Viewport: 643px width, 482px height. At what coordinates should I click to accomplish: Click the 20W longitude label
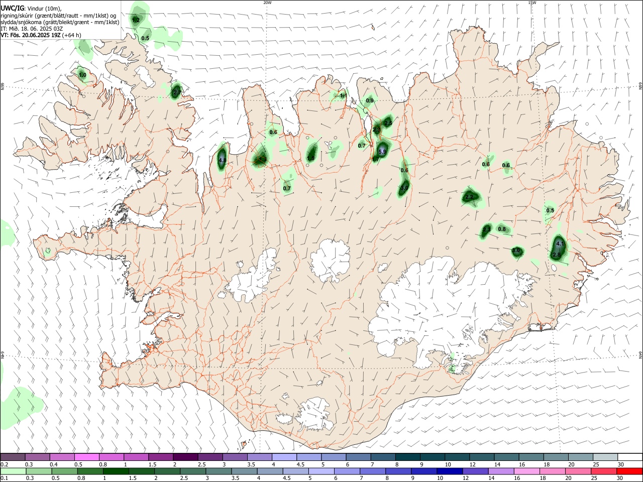click(x=267, y=3)
